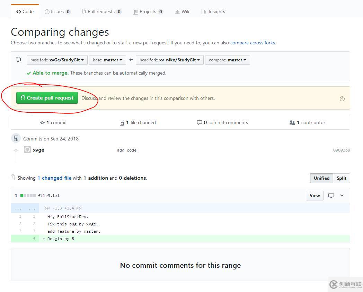Go to the Pull requests tab
This screenshot has height=292, width=363.
101,11
